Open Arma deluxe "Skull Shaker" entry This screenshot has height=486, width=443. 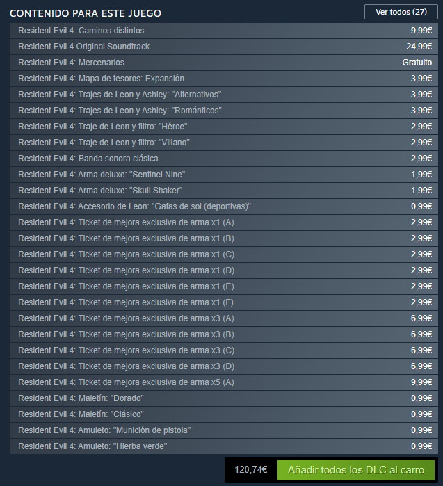tap(223, 191)
